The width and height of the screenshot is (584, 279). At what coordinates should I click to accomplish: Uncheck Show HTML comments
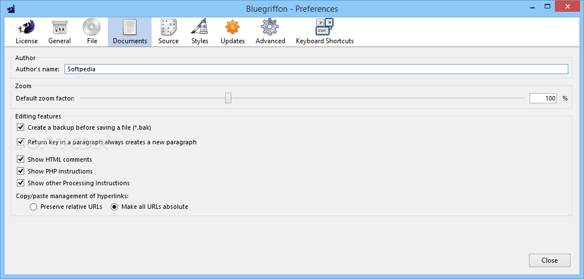coord(20,159)
